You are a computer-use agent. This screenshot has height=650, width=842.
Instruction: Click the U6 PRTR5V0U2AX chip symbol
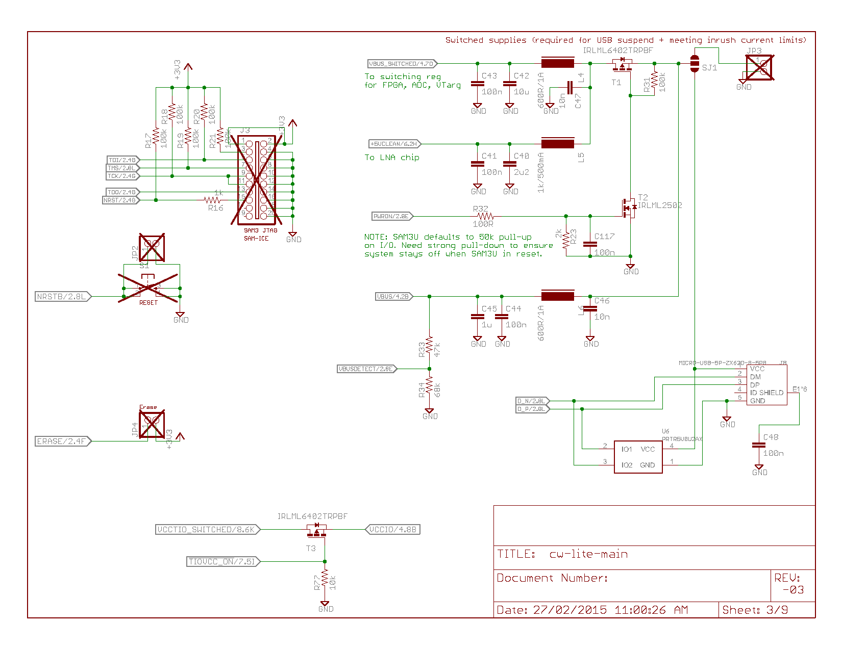click(638, 457)
